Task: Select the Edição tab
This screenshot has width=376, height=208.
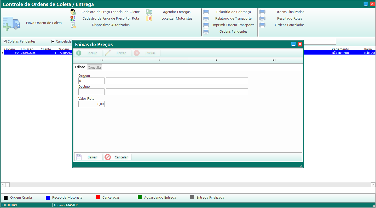Action: [80, 67]
